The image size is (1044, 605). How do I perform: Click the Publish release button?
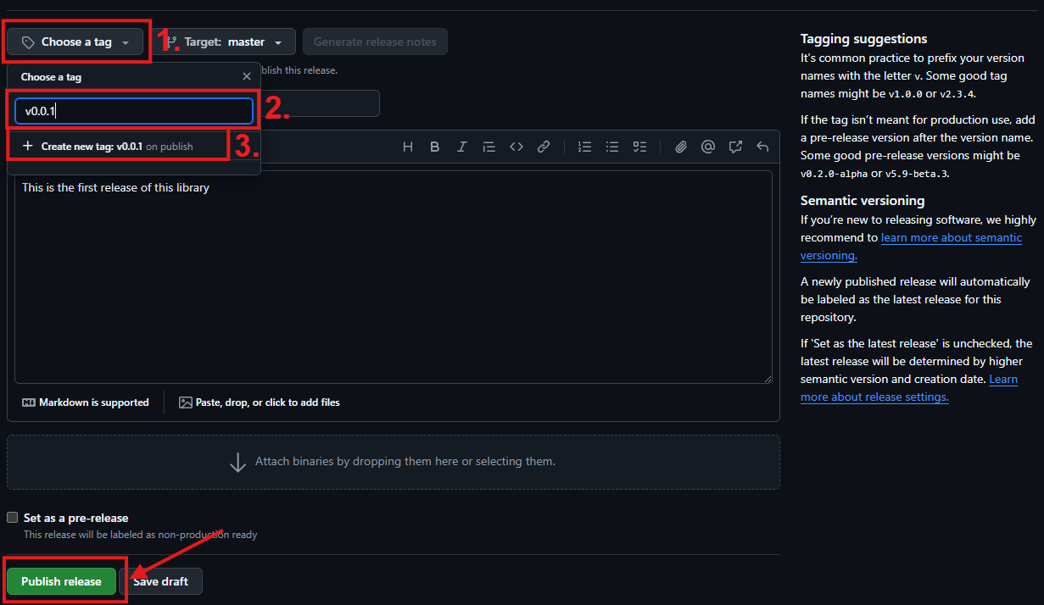point(61,581)
